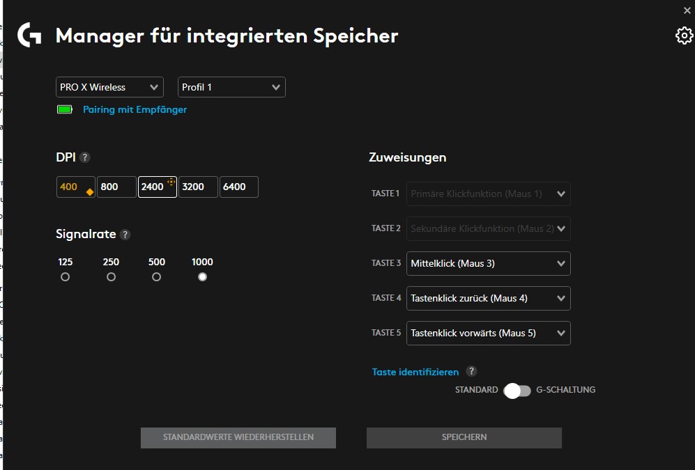Select the 6400 DPI value box

pos(238,187)
